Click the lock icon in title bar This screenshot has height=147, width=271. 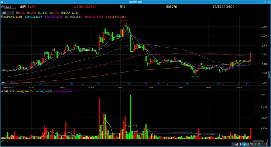pos(2,2)
